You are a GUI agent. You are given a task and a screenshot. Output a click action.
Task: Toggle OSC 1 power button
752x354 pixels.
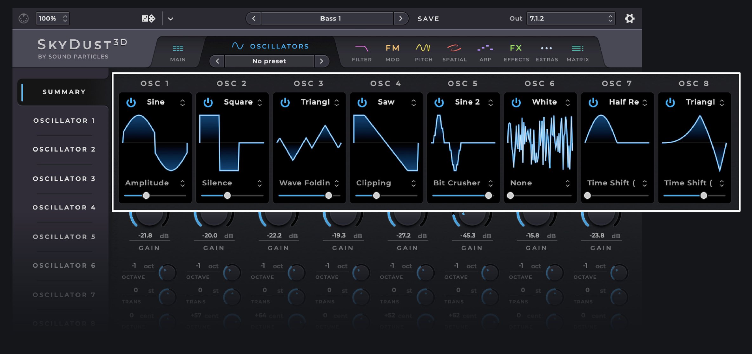[x=131, y=102]
